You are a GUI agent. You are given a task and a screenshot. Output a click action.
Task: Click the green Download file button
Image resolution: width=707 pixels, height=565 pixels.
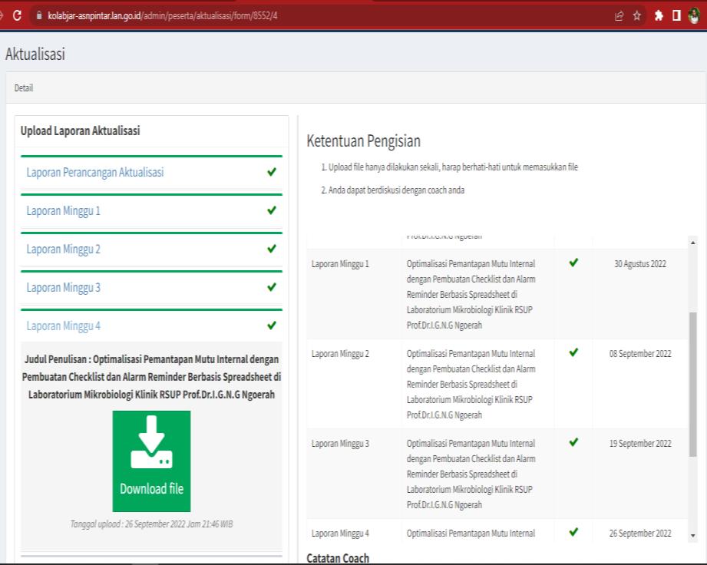[x=151, y=461]
